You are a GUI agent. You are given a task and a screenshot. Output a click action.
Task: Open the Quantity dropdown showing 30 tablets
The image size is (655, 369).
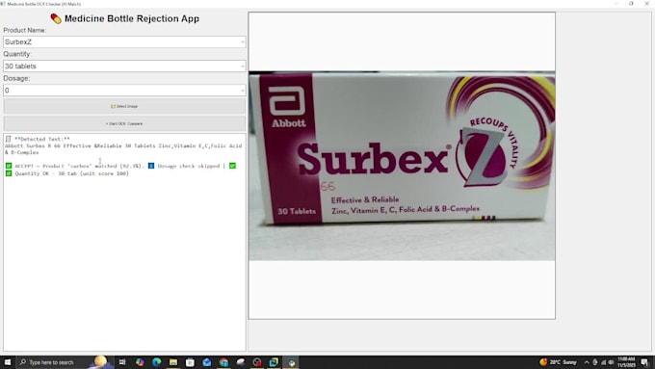[x=124, y=66]
